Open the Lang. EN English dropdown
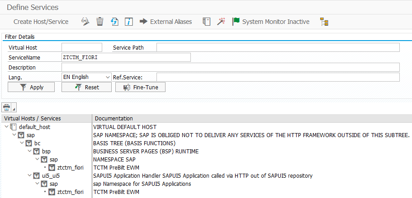The width and height of the screenshot is (412, 198). point(107,77)
